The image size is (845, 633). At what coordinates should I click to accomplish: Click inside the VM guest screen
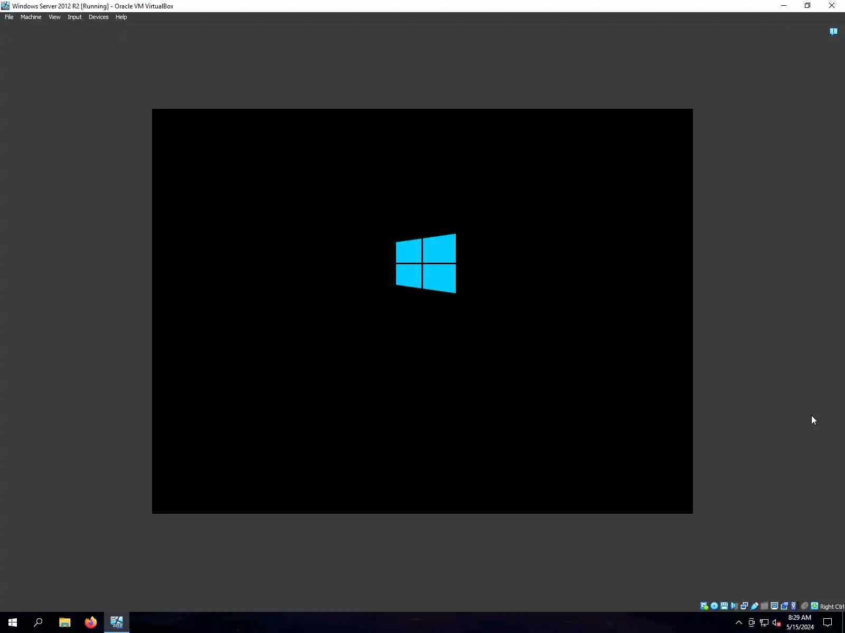422,311
